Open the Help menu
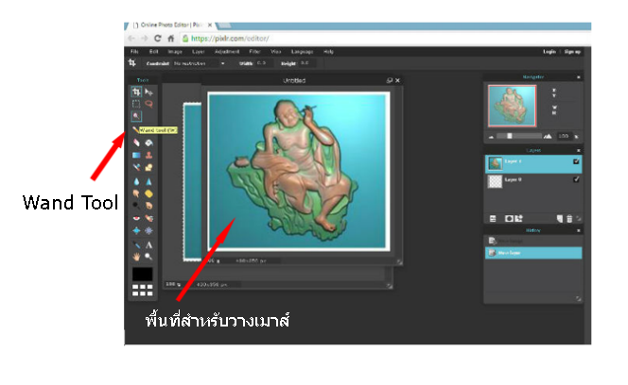628x385 pixels. point(328,52)
